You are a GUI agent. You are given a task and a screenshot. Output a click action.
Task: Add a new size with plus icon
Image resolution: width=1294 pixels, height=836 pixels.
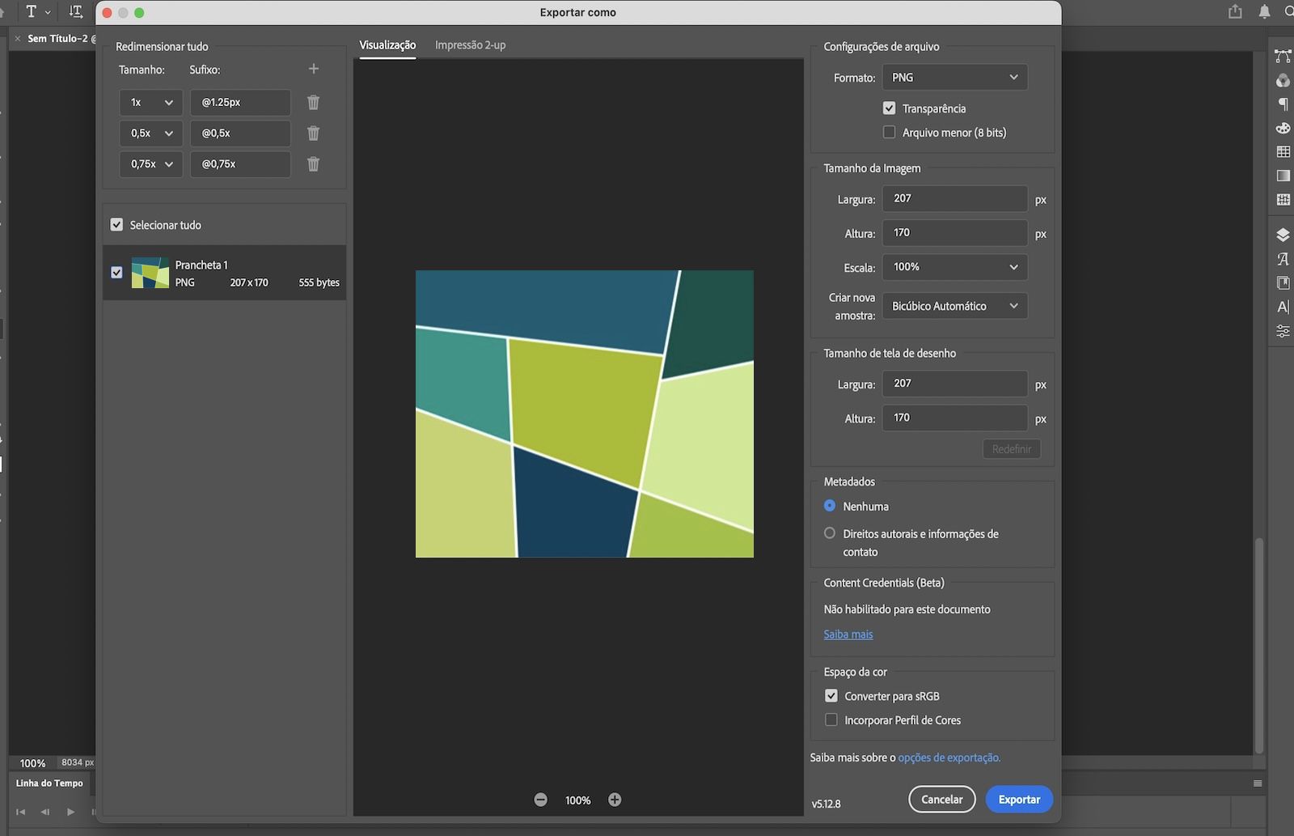tap(314, 70)
